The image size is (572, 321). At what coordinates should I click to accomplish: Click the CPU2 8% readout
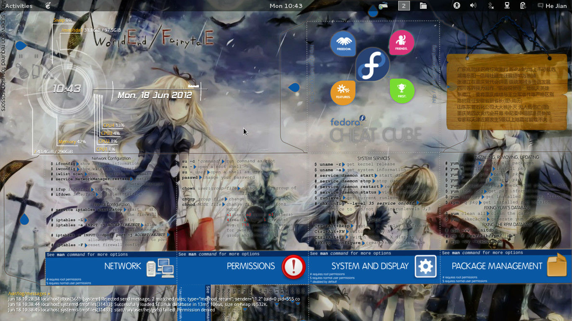(108, 141)
